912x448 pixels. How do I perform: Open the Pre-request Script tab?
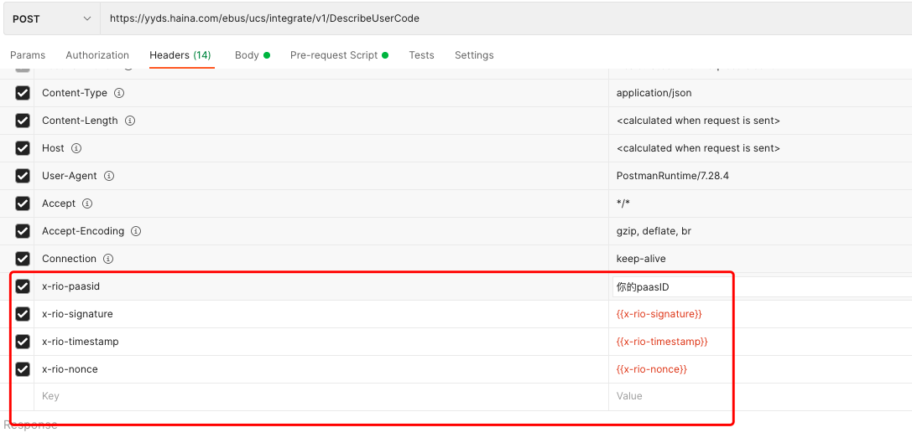coord(339,55)
